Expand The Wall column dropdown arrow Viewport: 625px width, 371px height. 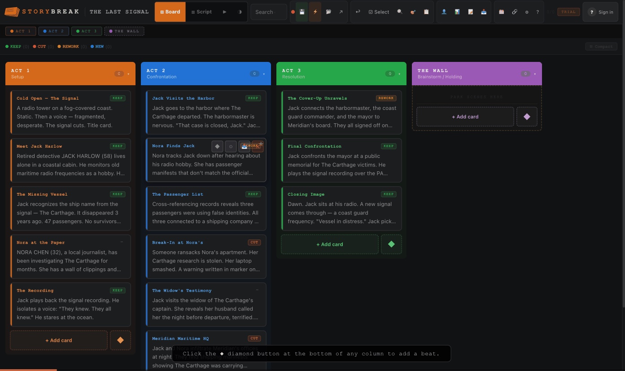[x=535, y=74]
